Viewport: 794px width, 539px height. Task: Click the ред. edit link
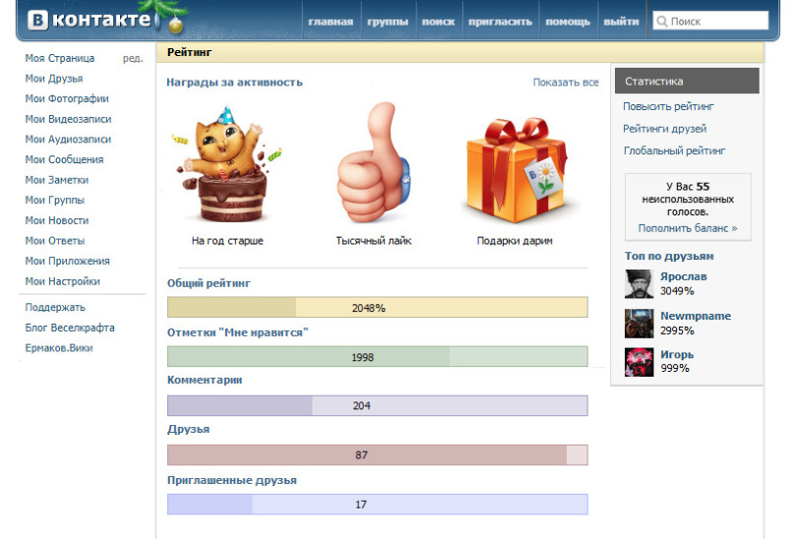tap(133, 59)
